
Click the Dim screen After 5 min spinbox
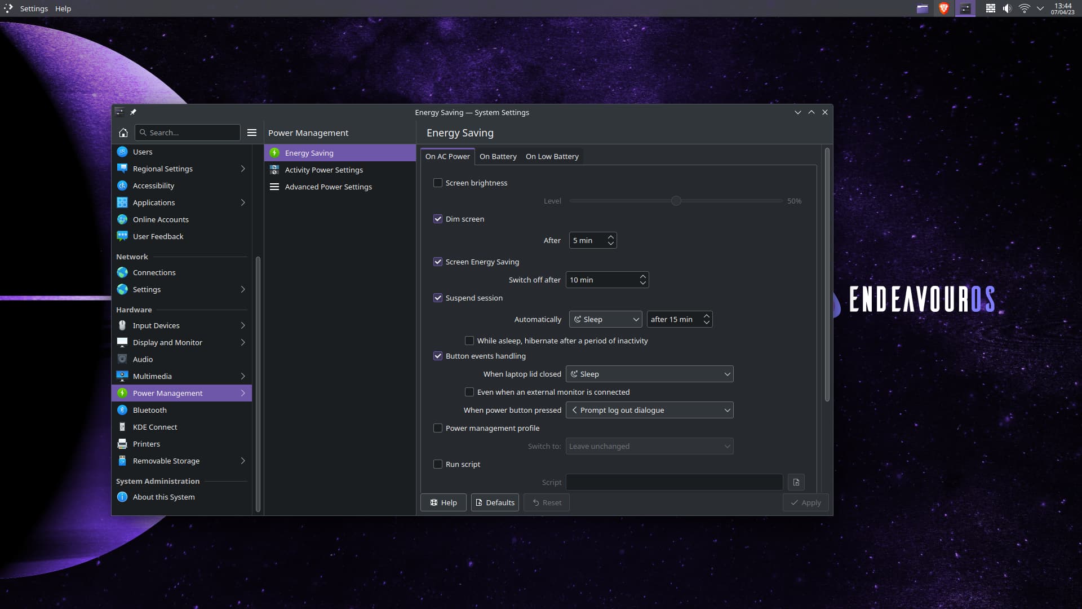coord(593,240)
